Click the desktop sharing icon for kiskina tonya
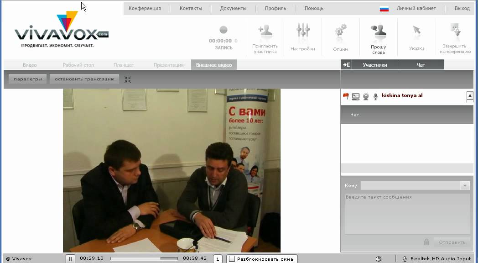Image resolution: width=478 pixels, height=263 pixels. pyautogui.click(x=355, y=96)
